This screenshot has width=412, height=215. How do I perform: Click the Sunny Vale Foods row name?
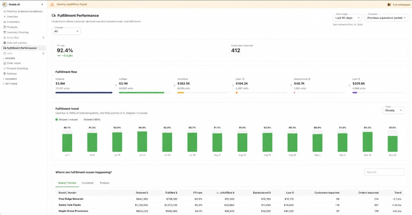[70, 205]
